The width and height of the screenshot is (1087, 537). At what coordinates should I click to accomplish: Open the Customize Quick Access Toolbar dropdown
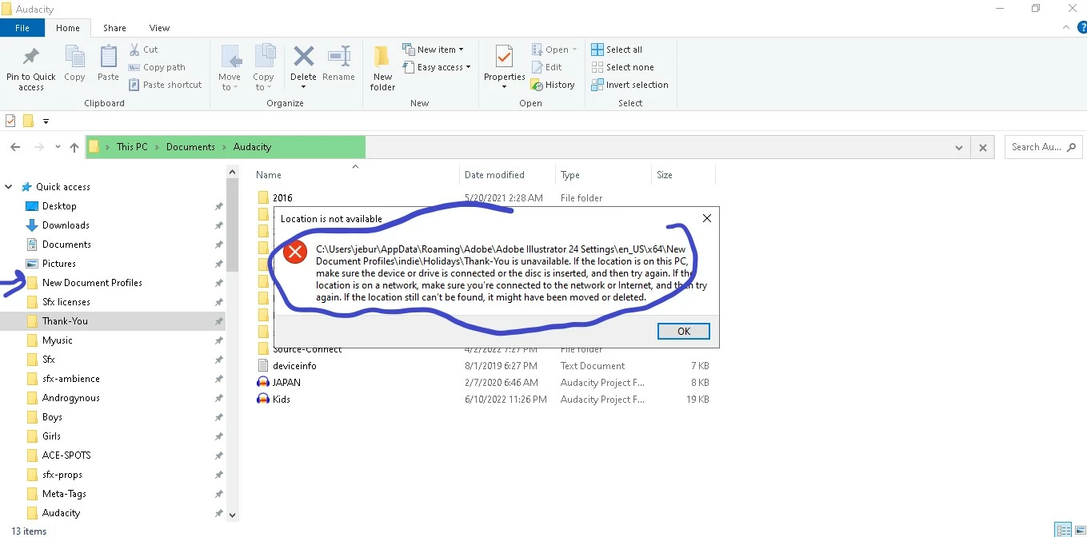click(46, 121)
